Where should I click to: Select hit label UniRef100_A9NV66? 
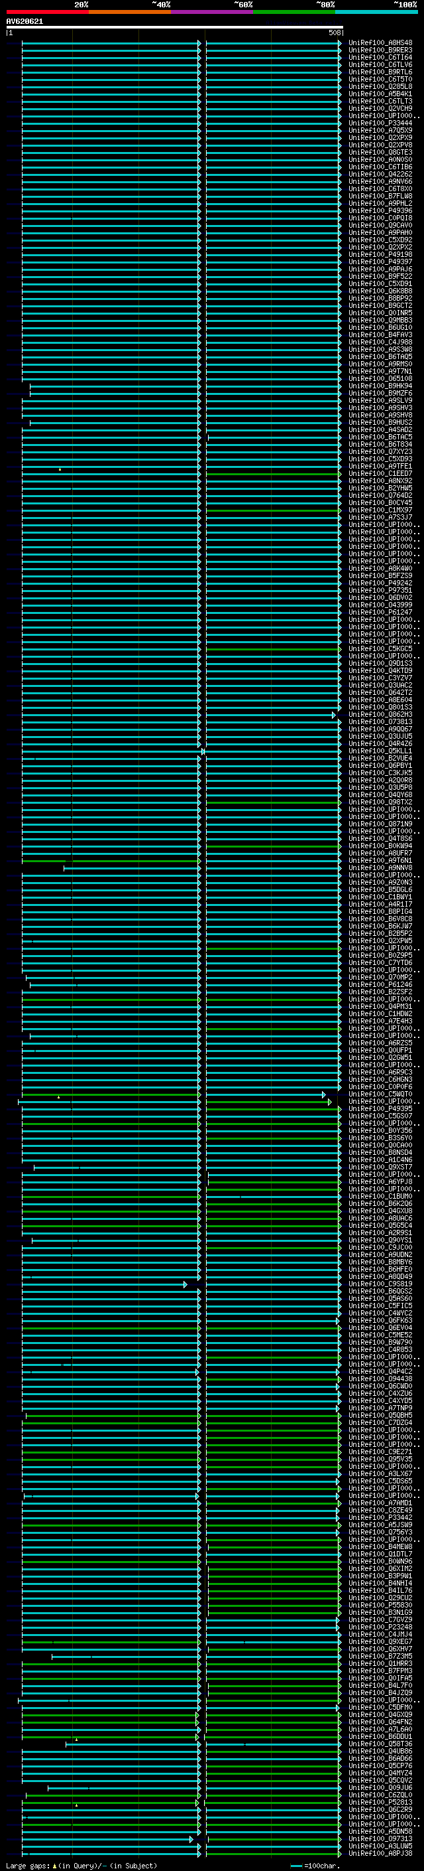(380, 181)
